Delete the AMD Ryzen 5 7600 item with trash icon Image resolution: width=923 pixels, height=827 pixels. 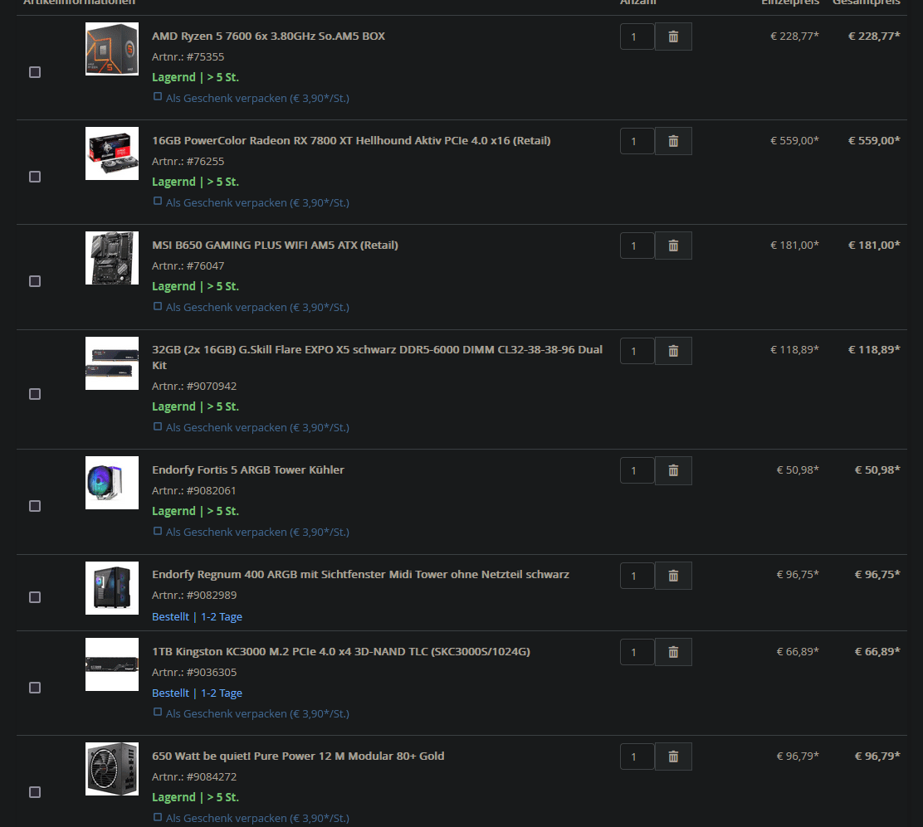[x=673, y=36]
